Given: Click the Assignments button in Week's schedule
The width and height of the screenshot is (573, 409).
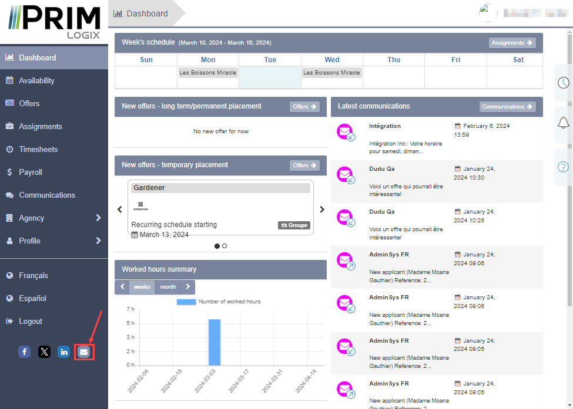Looking at the screenshot, I should point(512,43).
